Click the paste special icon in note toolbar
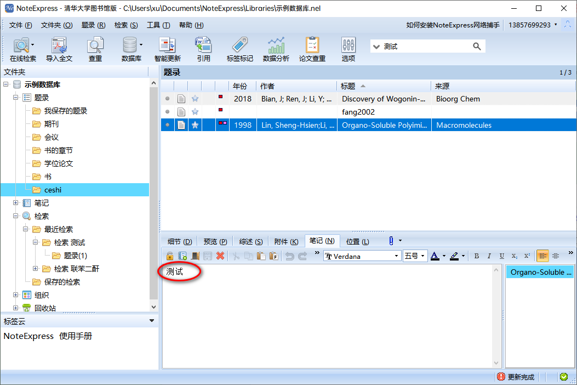 tap(273, 256)
